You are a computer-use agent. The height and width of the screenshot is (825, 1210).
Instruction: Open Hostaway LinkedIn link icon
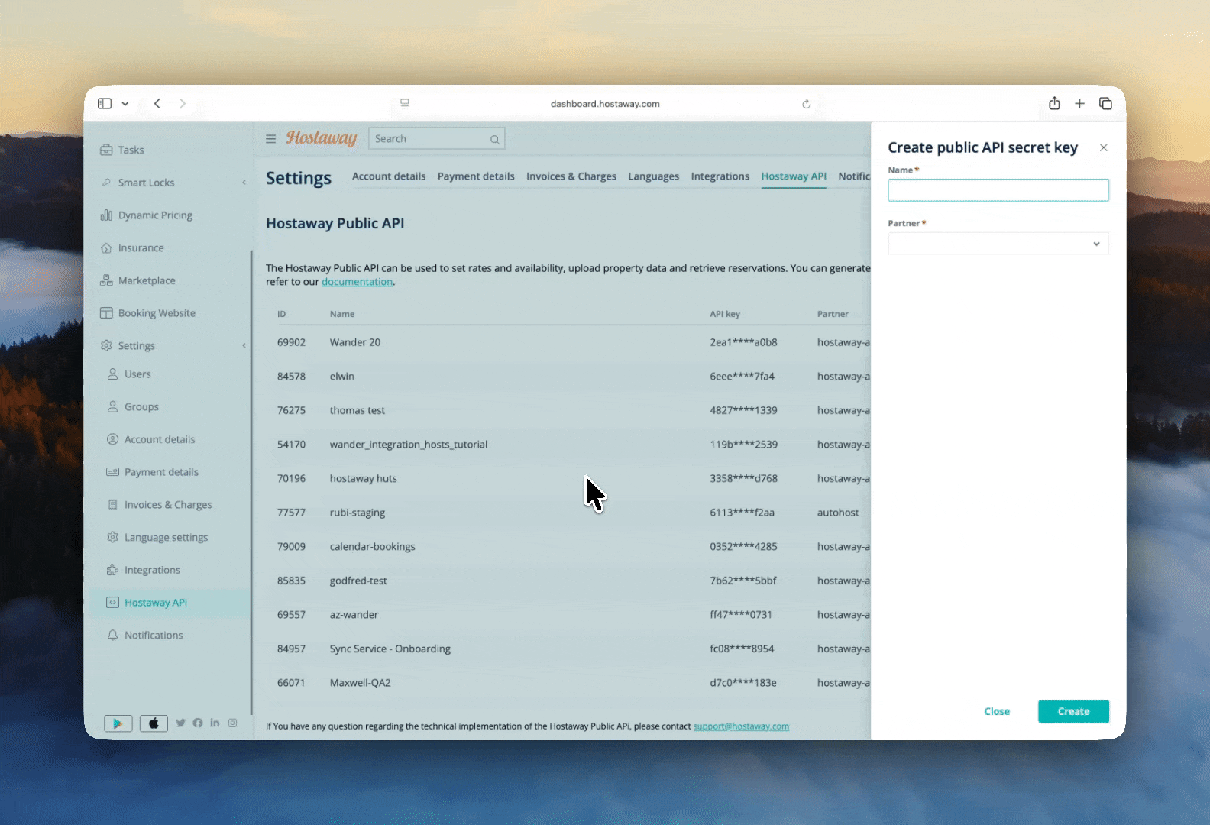[x=215, y=723]
